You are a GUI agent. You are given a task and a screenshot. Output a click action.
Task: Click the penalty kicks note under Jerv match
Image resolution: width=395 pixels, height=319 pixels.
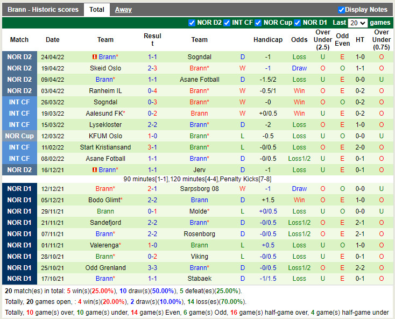197,179
